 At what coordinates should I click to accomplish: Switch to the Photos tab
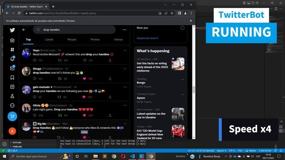pos(95,40)
